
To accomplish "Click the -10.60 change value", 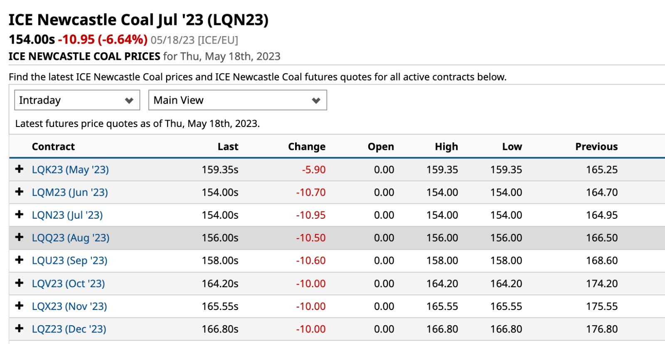I will 311,261.
